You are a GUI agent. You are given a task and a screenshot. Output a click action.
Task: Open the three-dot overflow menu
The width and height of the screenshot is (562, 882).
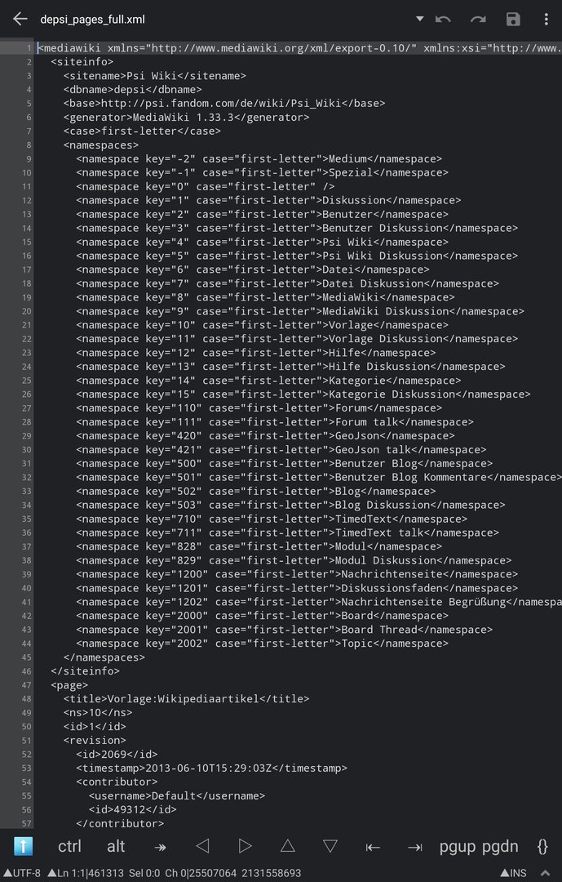tap(546, 19)
